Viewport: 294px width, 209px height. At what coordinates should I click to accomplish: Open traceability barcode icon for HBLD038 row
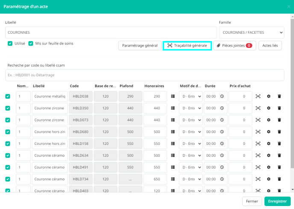click(258, 96)
